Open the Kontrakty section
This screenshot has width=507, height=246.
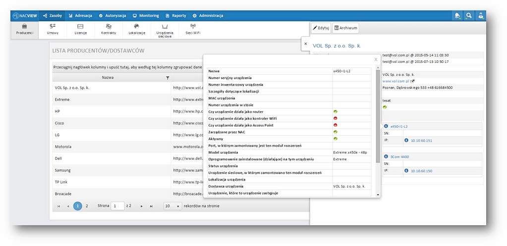pyautogui.click(x=109, y=30)
